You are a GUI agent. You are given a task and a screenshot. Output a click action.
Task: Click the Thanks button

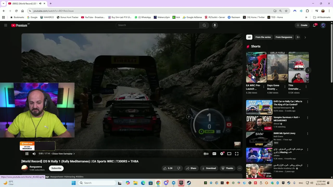[x=227, y=168]
